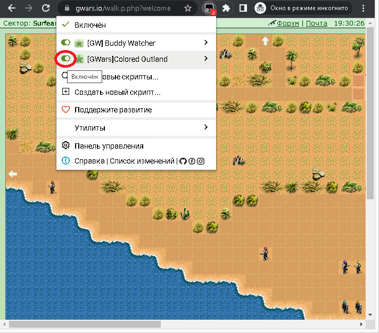Open Утилиты menu item
The height and width of the screenshot is (333, 379).
pyautogui.click(x=136, y=127)
